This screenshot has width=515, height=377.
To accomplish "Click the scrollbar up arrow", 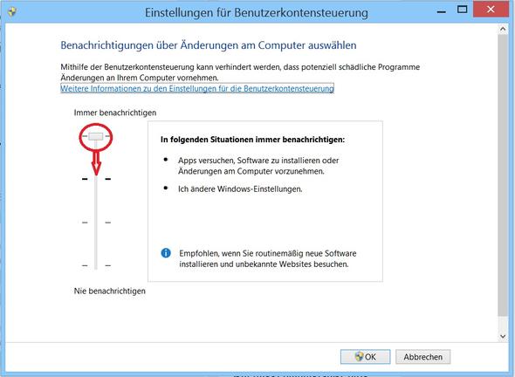I will click(x=503, y=29).
